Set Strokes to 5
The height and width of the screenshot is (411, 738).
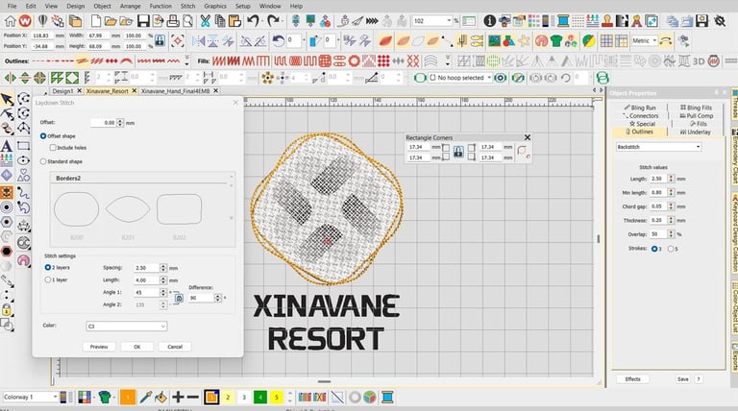671,249
